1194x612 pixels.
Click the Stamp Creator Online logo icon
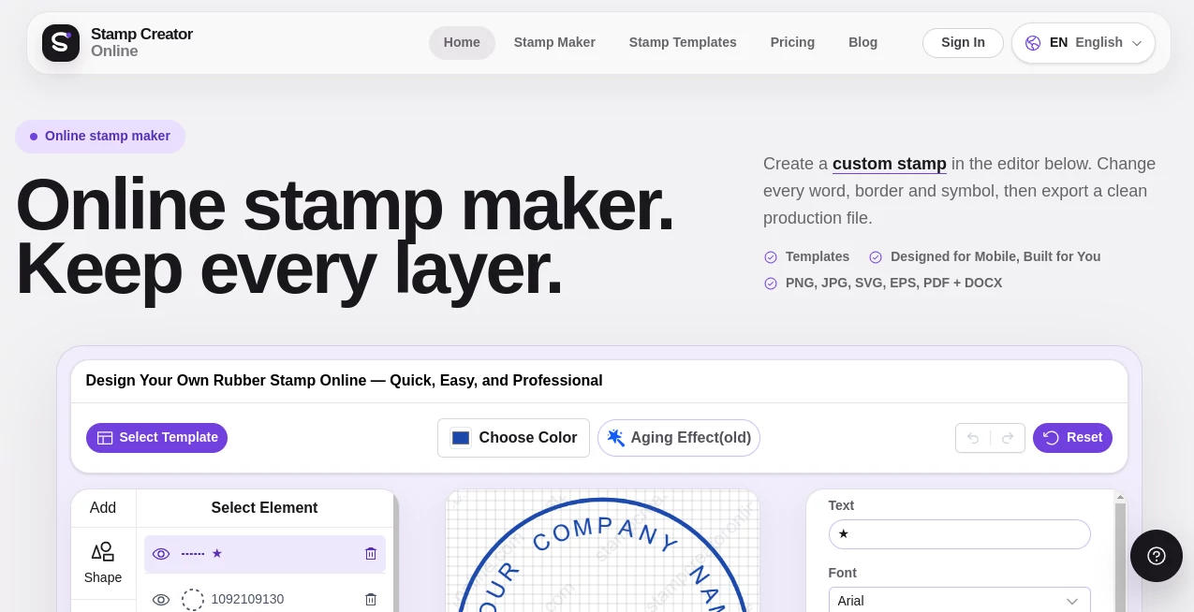point(61,43)
